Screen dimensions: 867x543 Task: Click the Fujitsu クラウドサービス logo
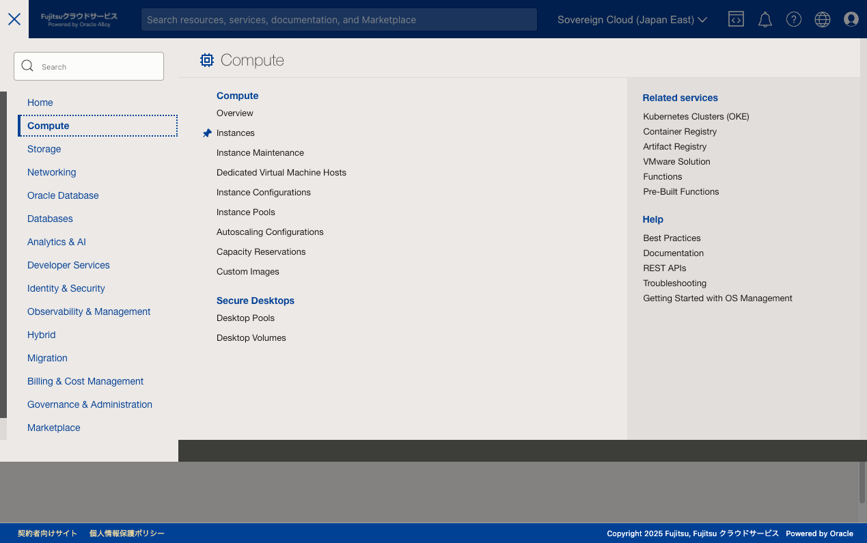77,18
